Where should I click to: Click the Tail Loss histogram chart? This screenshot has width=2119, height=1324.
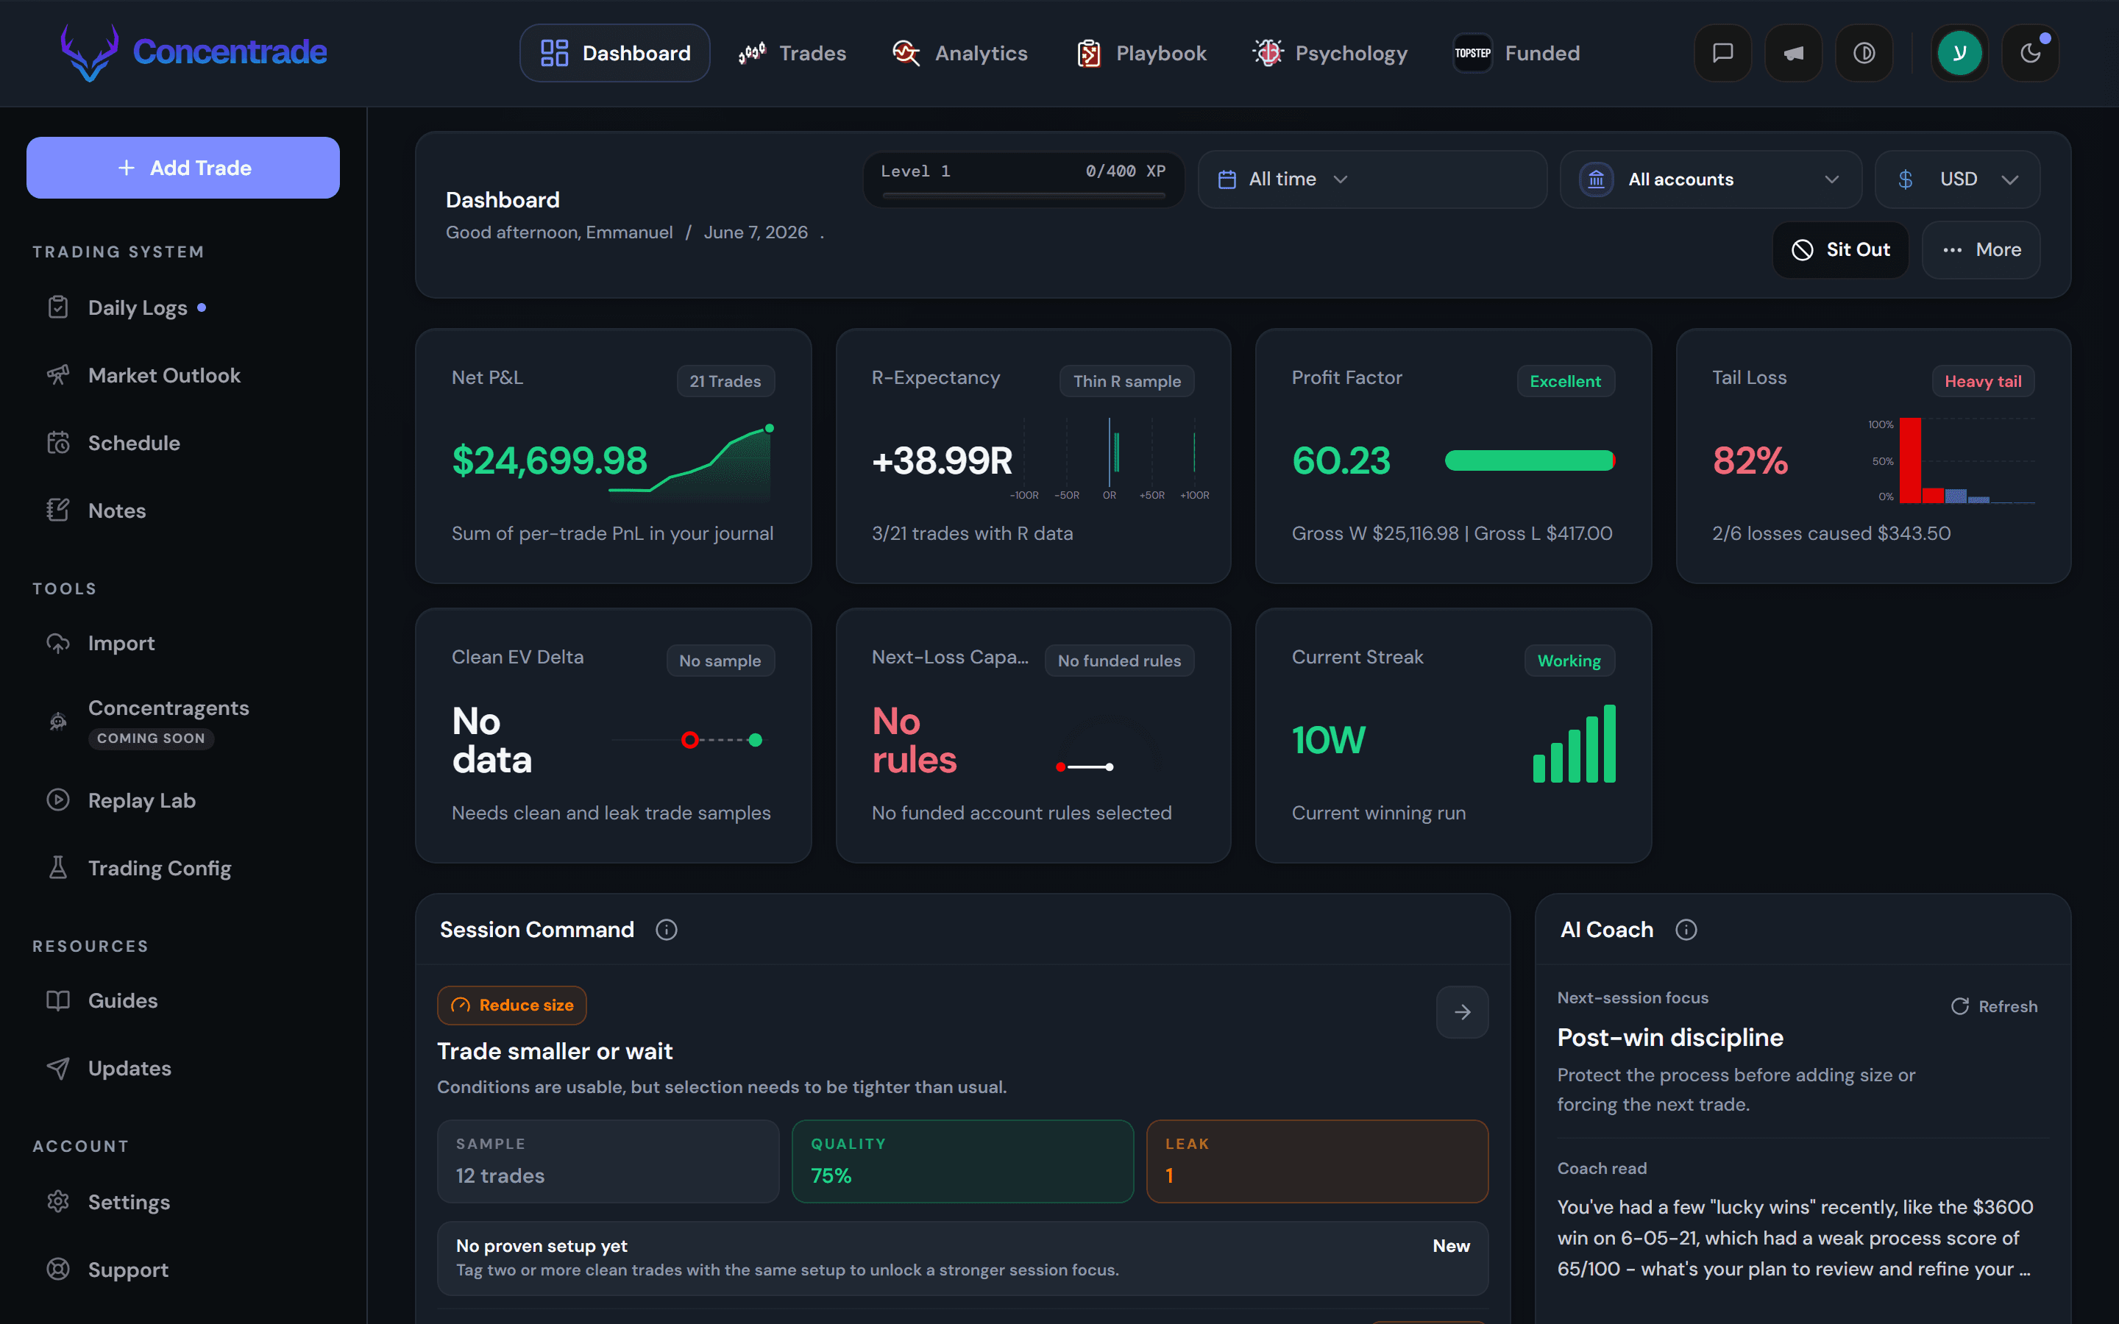coord(1951,460)
